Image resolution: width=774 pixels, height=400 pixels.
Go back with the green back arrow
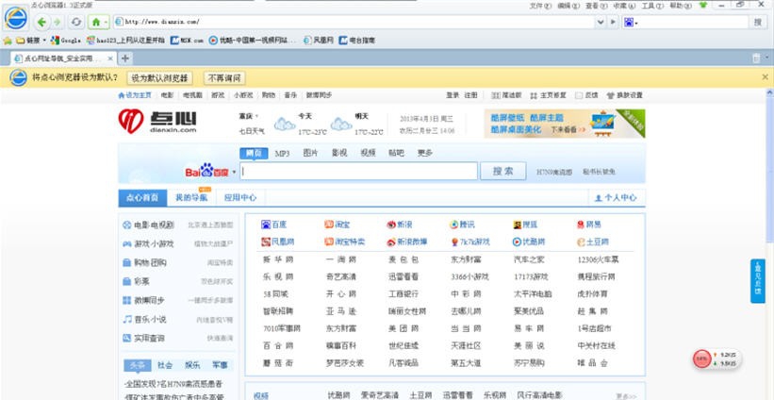click(41, 22)
